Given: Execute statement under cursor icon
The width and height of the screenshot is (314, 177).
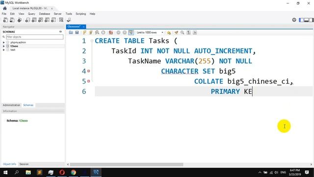Looking at the screenshot, I should (91, 32).
